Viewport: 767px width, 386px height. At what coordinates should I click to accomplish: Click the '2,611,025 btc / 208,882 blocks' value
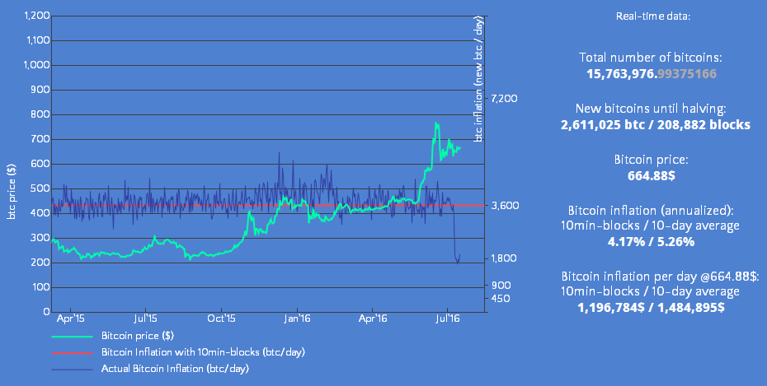(x=656, y=125)
